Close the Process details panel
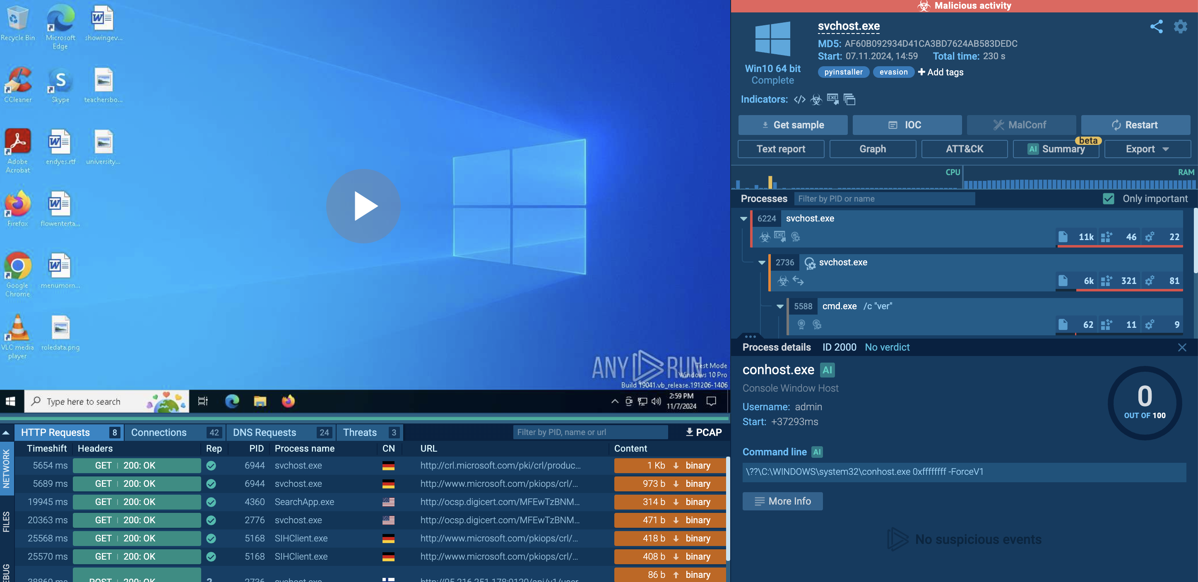1198x582 pixels. coord(1182,347)
